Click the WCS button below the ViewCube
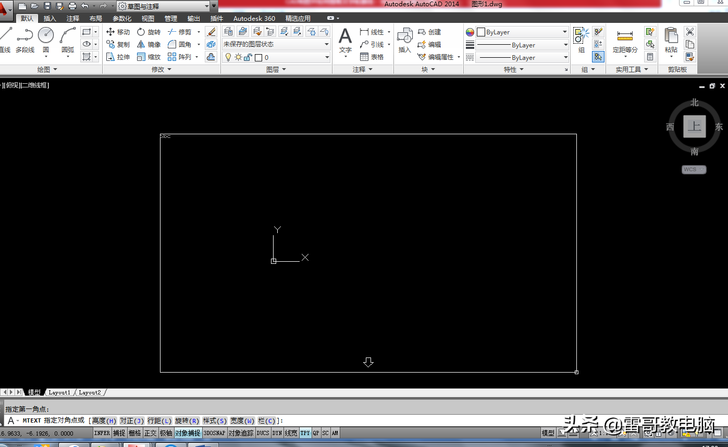 pyautogui.click(x=694, y=170)
